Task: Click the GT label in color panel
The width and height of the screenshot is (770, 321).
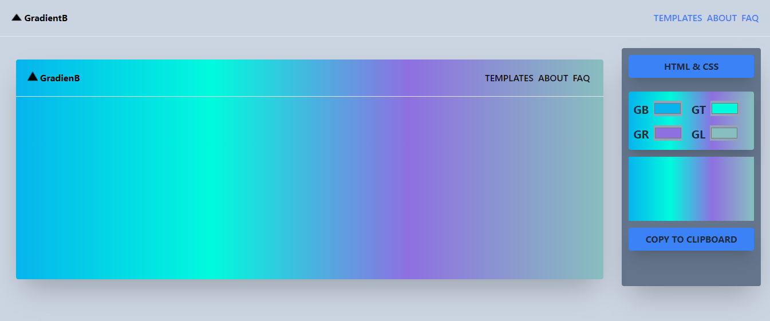Action: click(x=698, y=110)
